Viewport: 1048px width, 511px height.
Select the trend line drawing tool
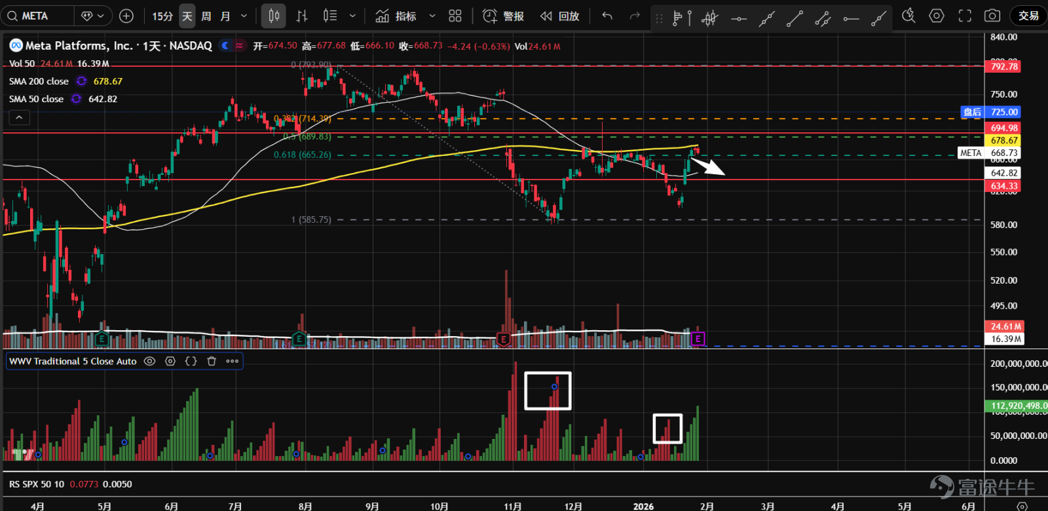point(795,18)
